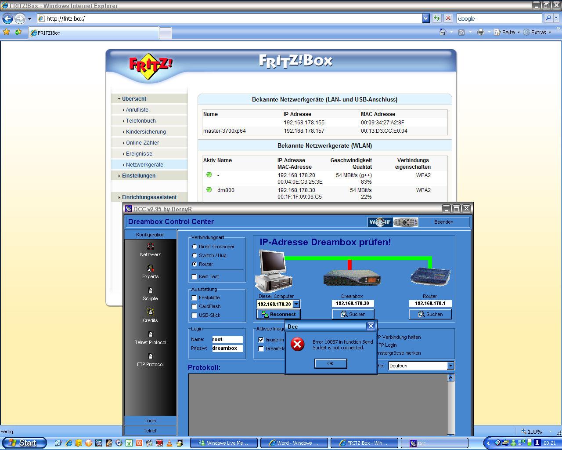Expand the address bar history dropdown
Viewport: 562px width, 450px height.
pyautogui.click(x=425, y=18)
